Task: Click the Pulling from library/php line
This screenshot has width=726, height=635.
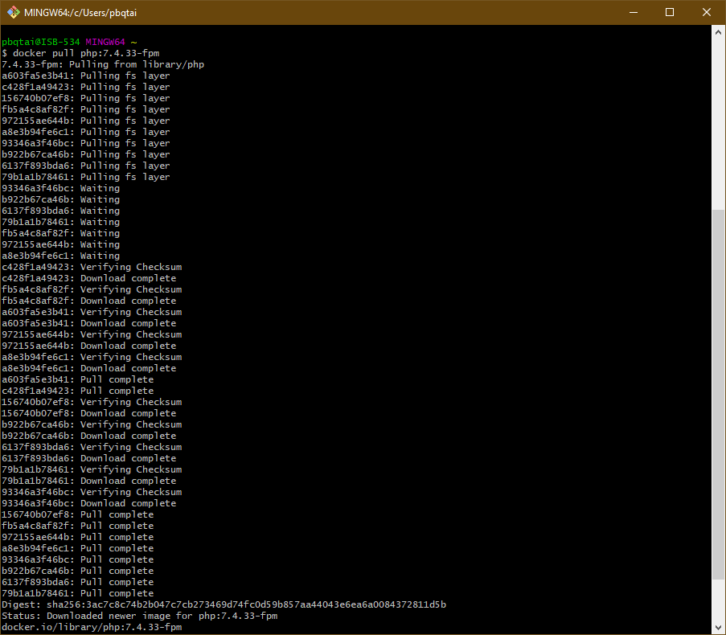Action: [x=103, y=64]
